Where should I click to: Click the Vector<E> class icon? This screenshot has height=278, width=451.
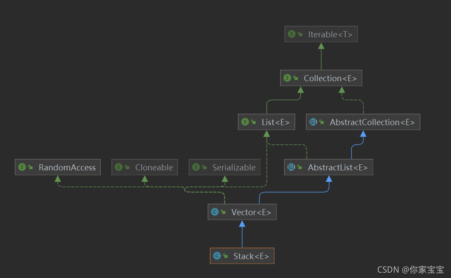click(215, 212)
